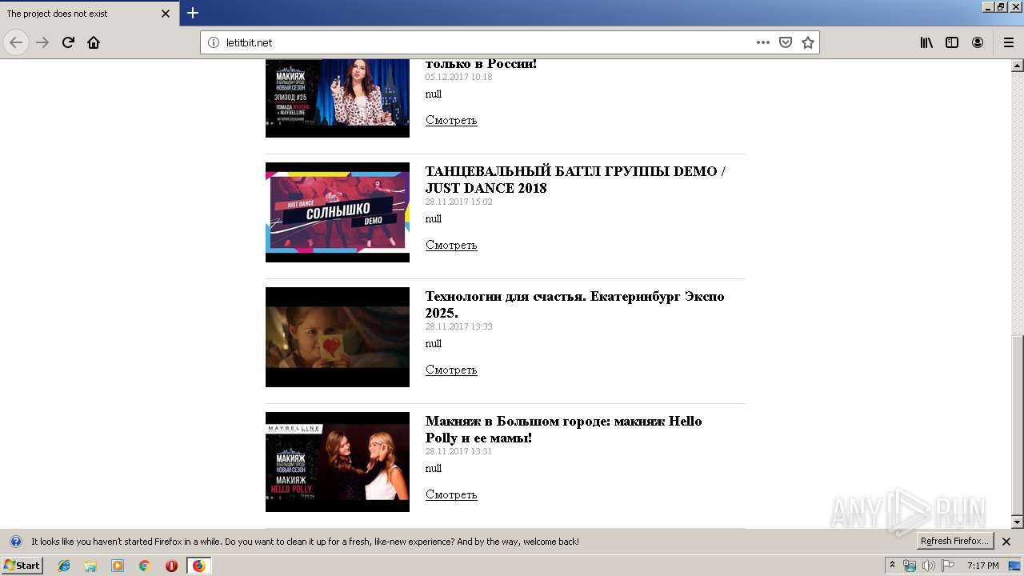Open Windows Explorer folder from taskbar
The width and height of the screenshot is (1024, 576).
tap(90, 566)
